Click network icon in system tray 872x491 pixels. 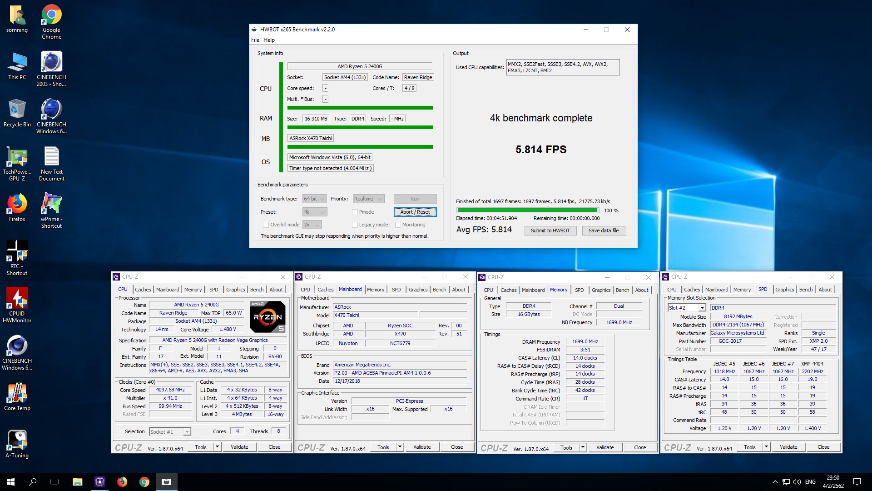pos(786,482)
